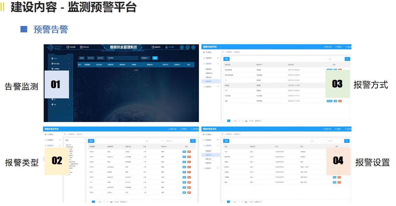Click the search input on the 报警规则 page
The height and width of the screenshot is (206, 396).
click(336, 59)
